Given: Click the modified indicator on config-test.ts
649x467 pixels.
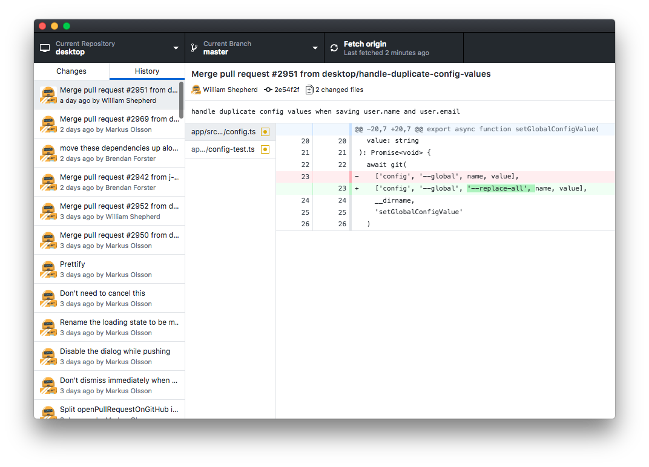Looking at the screenshot, I should pos(265,149).
